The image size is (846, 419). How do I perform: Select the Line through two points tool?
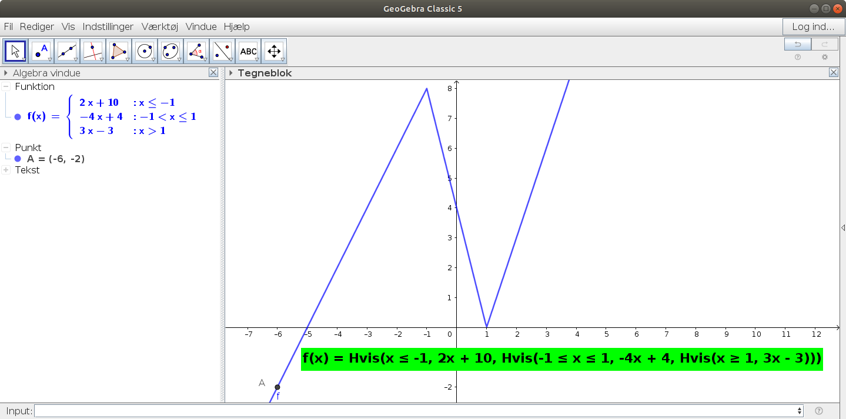67,51
